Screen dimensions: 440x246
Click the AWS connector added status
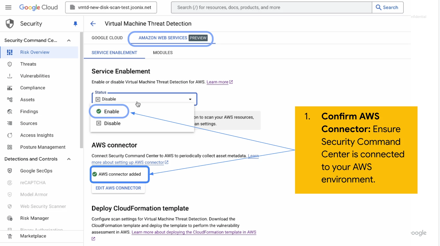pos(117,174)
